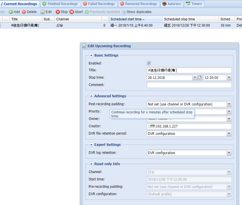This screenshot has width=242, height=205.
Task: Click the Edit Upcoming Recording dialog title icon
Action: point(84,46)
